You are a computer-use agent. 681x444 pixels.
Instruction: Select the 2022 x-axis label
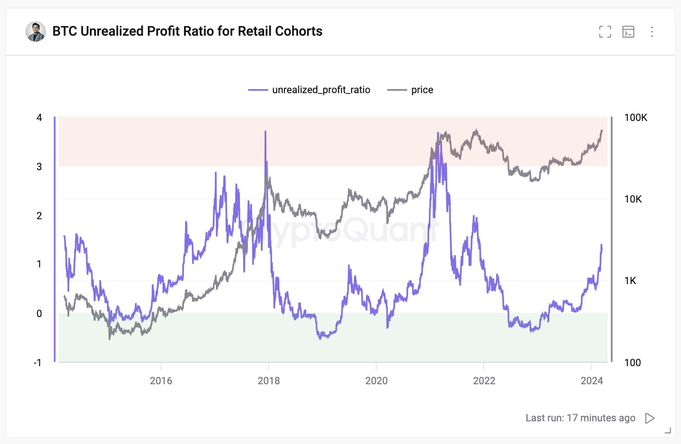coord(484,381)
